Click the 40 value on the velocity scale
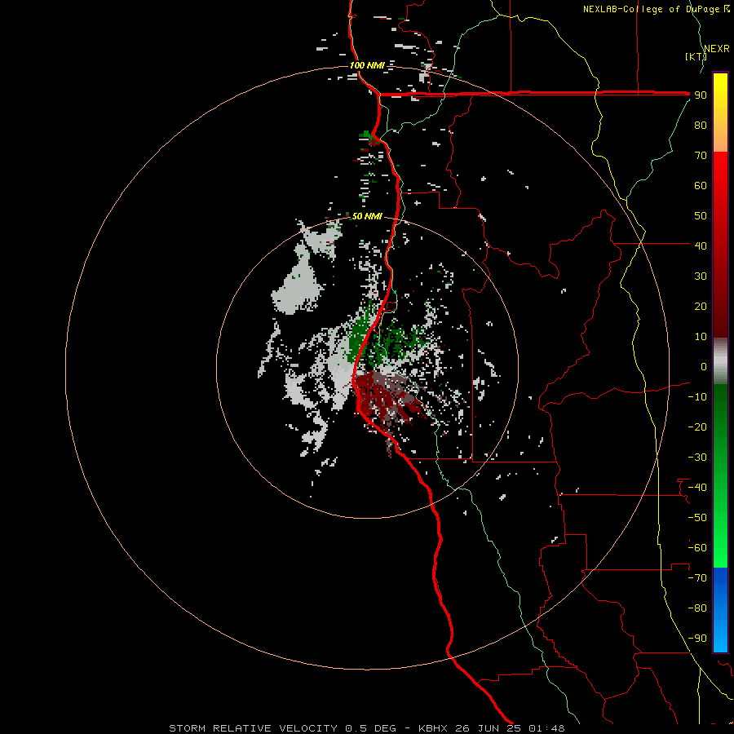734x734 pixels. point(701,245)
